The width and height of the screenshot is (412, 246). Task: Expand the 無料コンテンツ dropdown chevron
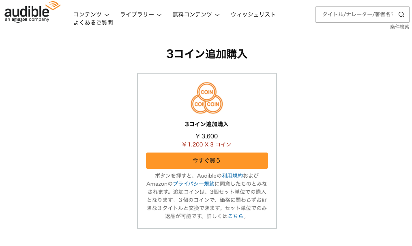click(x=217, y=15)
